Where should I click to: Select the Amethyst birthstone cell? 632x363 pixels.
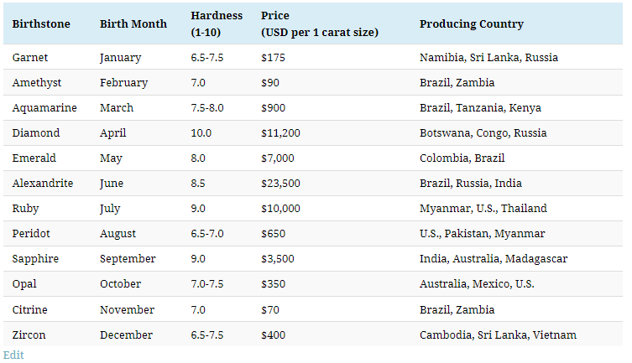(38, 83)
